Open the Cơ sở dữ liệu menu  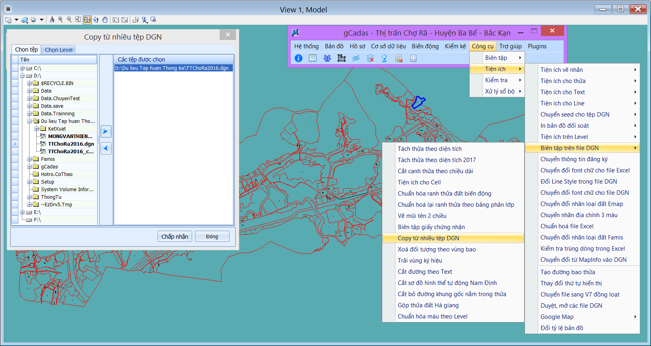pyautogui.click(x=388, y=46)
